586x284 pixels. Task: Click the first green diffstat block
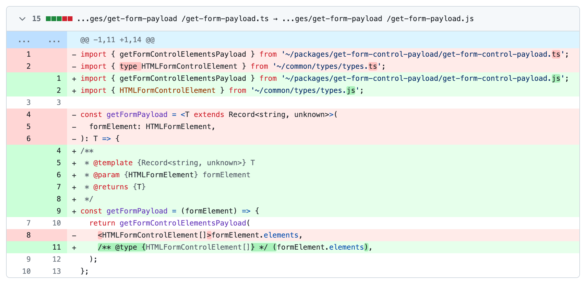[48, 19]
